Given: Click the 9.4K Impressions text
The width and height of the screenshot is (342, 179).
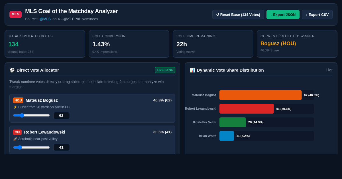Looking at the screenshot, I should [105, 52].
